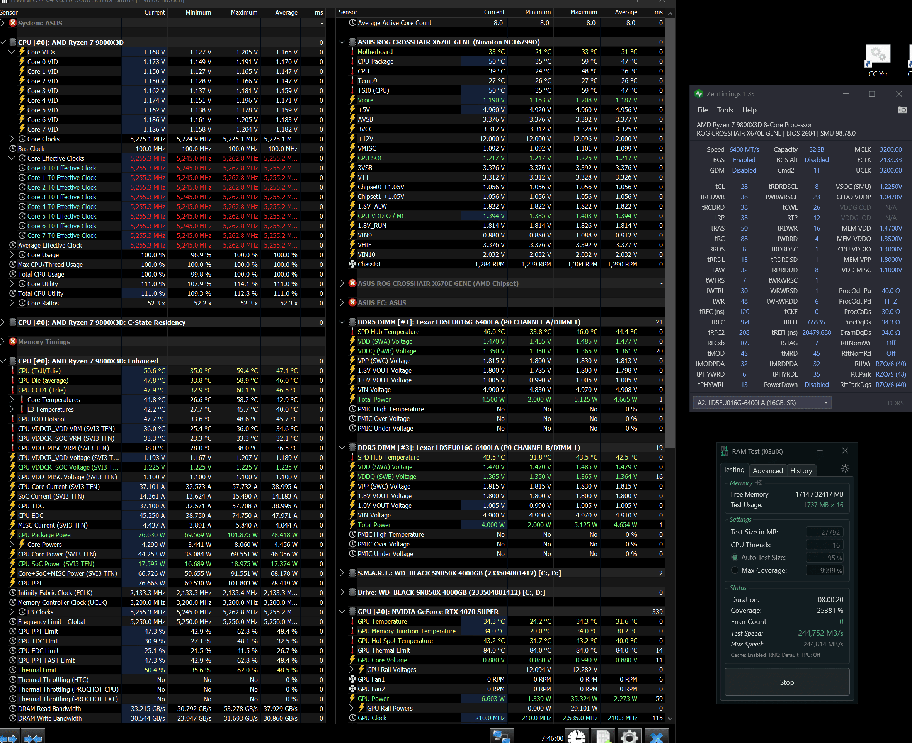Take screenshot with ZenTimings camera icon
The image size is (912, 743).
[902, 110]
